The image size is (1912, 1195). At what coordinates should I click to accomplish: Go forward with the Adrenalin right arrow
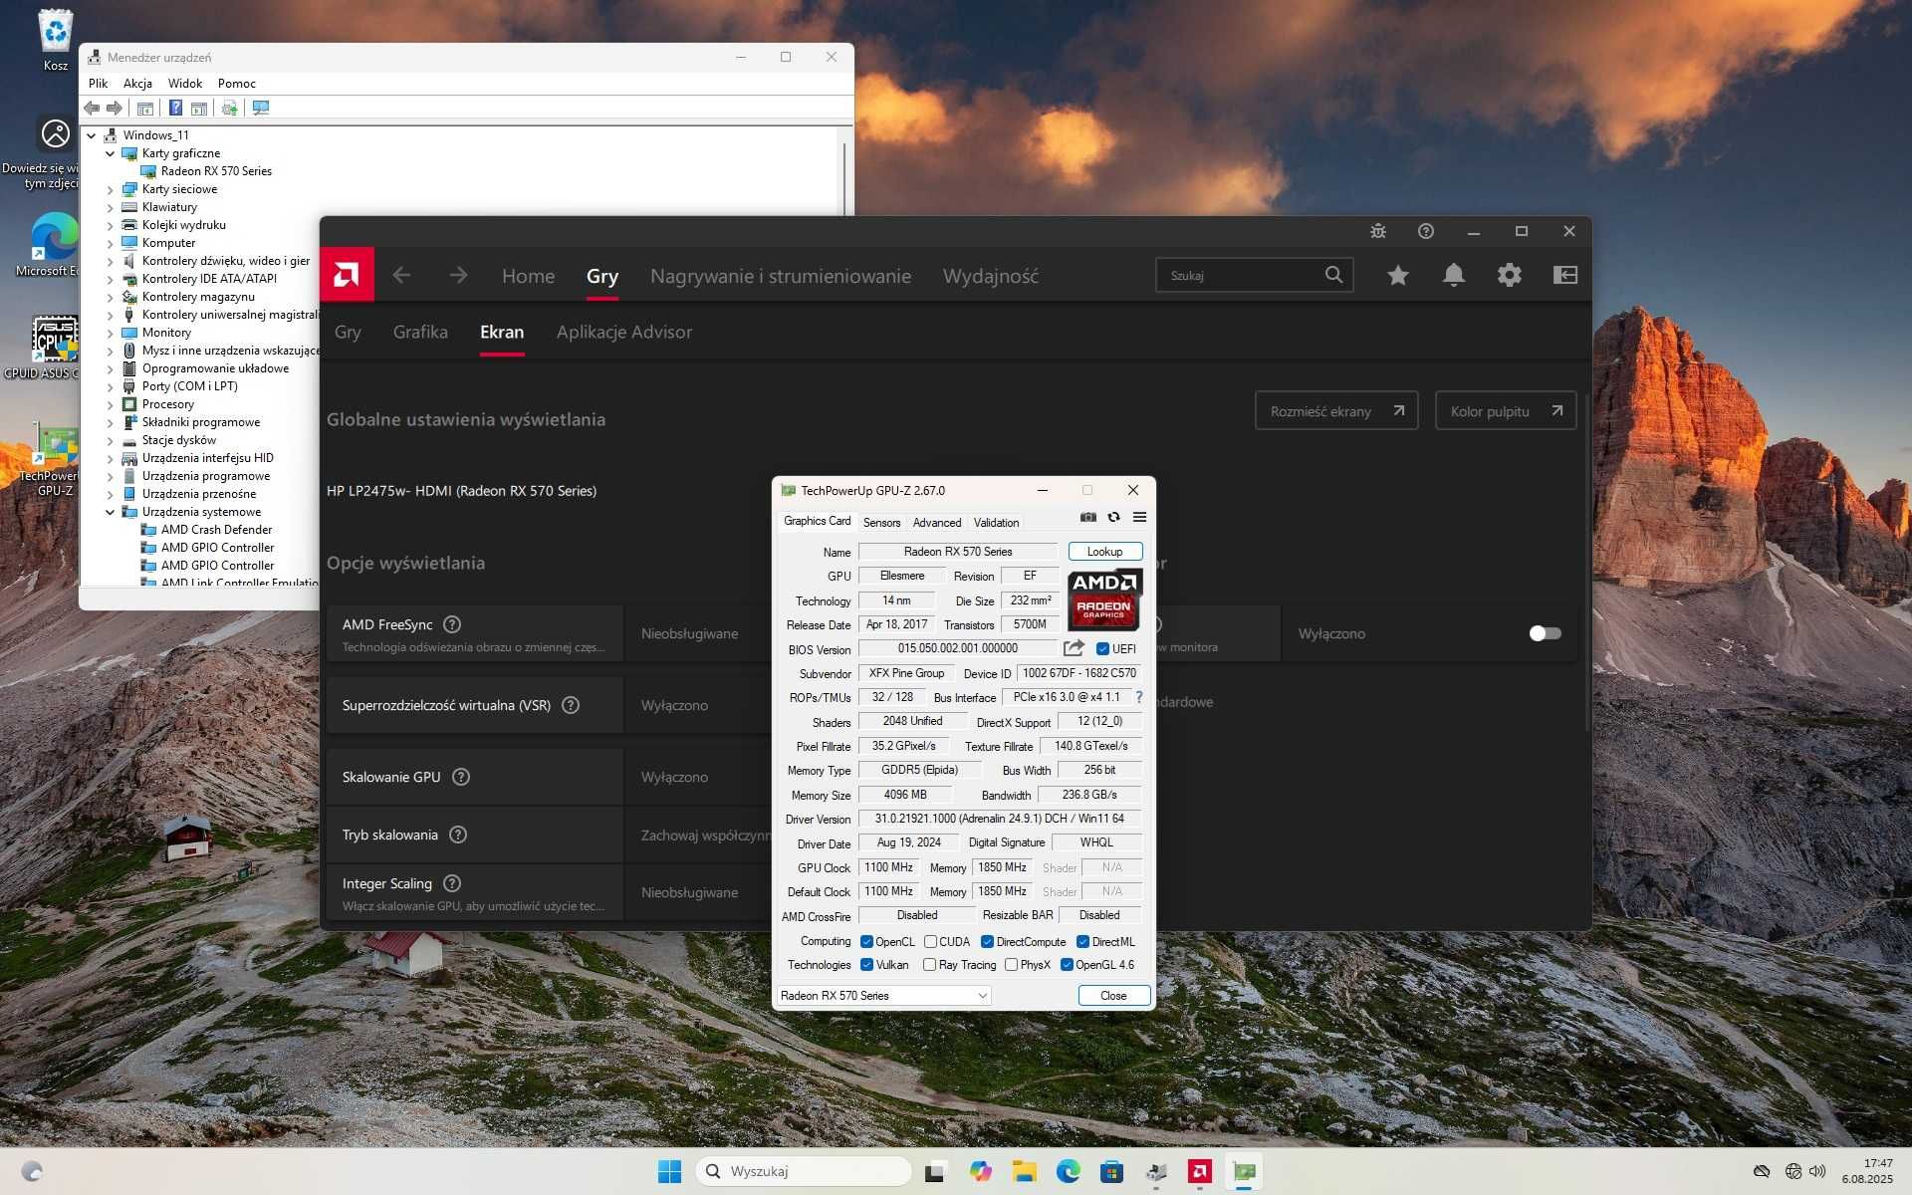(458, 275)
